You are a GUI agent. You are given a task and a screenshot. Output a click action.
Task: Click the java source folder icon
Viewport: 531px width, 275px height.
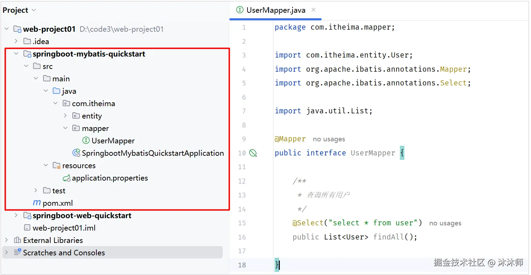[56, 91]
